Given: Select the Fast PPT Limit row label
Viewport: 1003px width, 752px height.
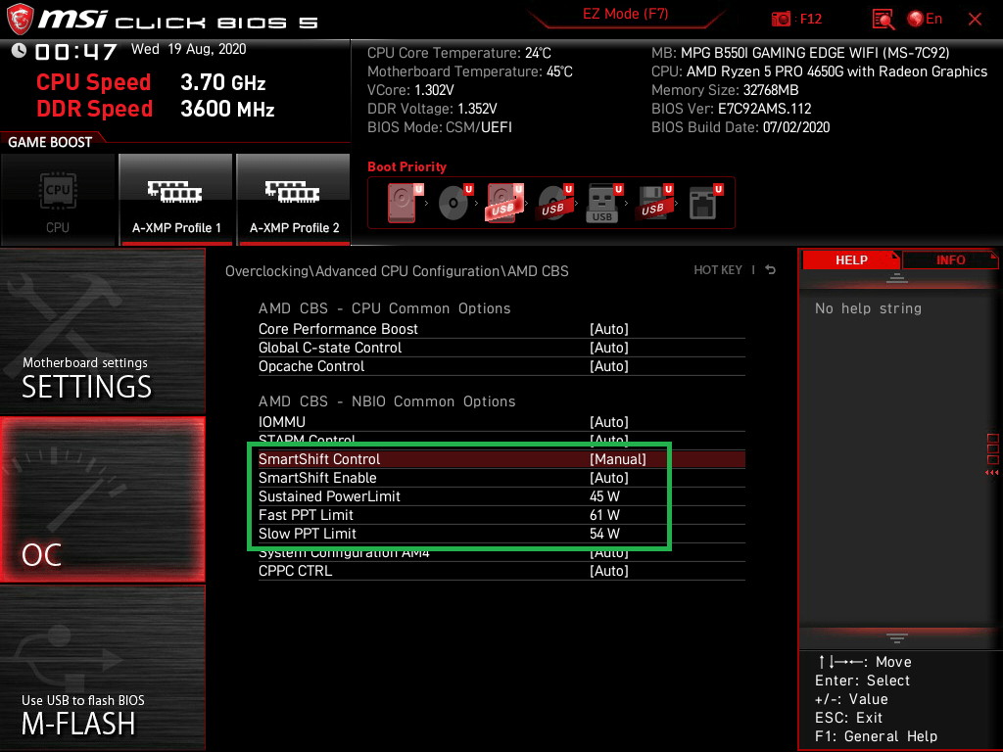Looking at the screenshot, I should (306, 515).
